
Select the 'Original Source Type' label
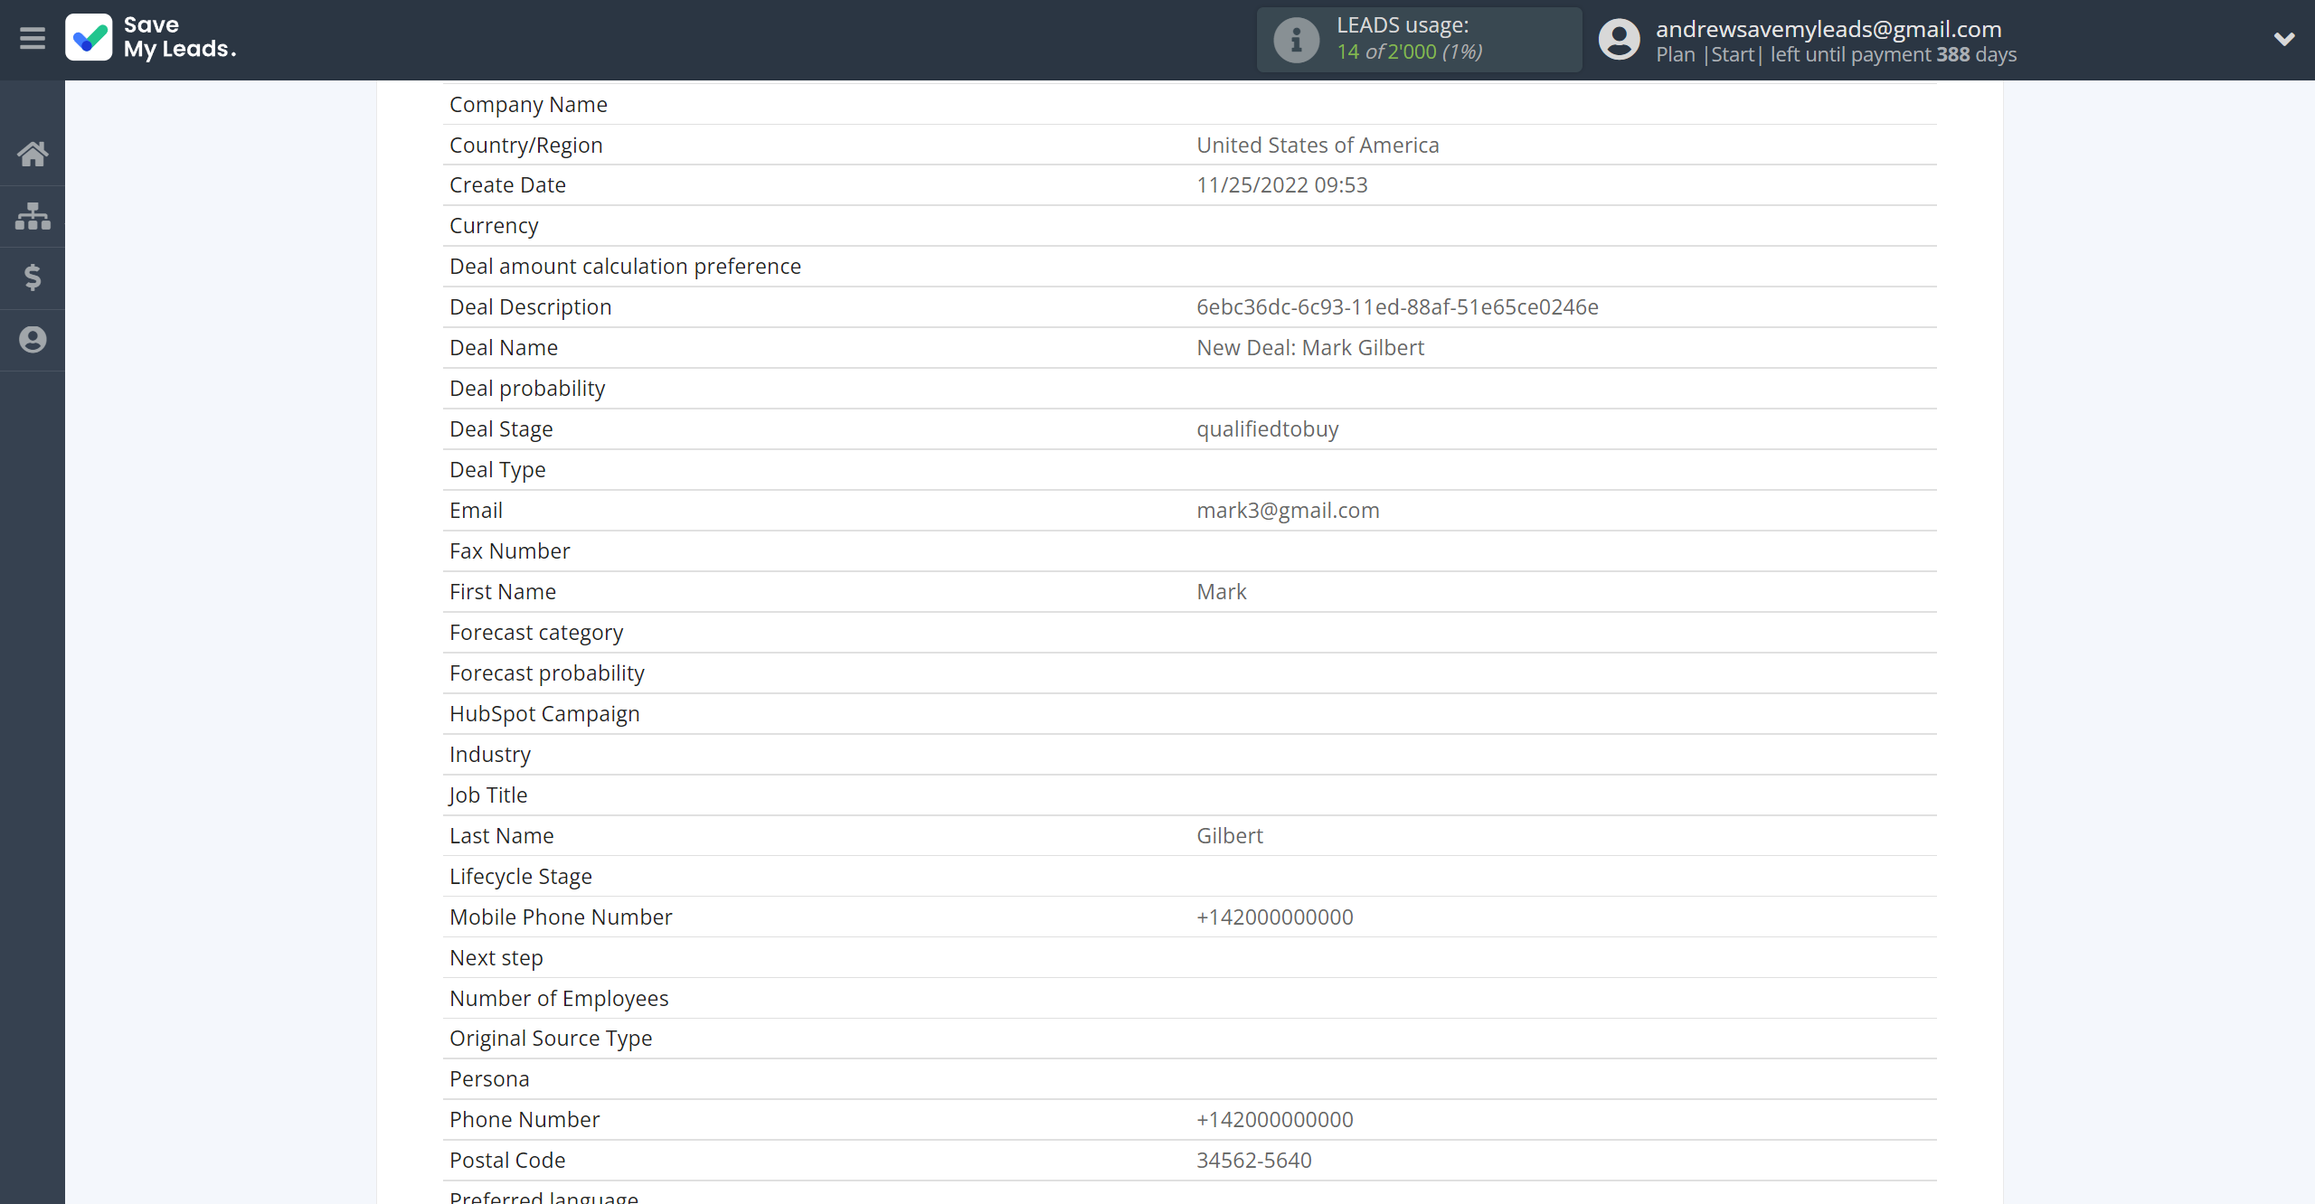tap(551, 1039)
